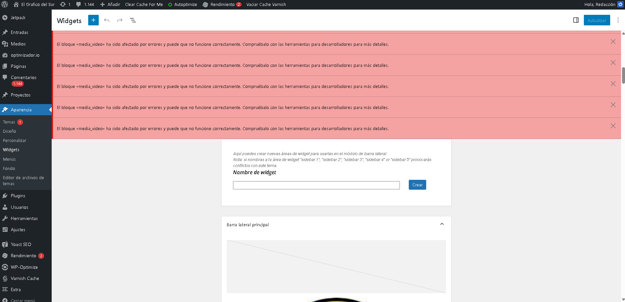Screen dimensions: 625x302
Task: Close the last media_video error notice
Action: tap(613, 126)
